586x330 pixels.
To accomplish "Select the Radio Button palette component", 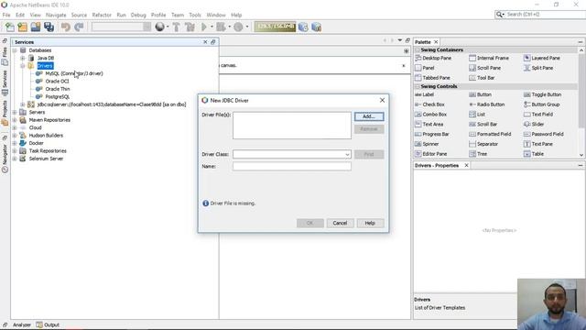I will 486,104.
